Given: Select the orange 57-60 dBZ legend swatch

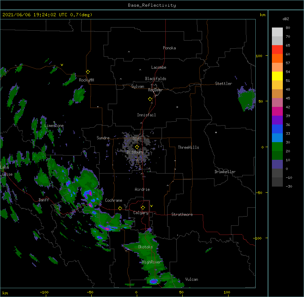Looking at the screenshot, I should click(277, 58).
